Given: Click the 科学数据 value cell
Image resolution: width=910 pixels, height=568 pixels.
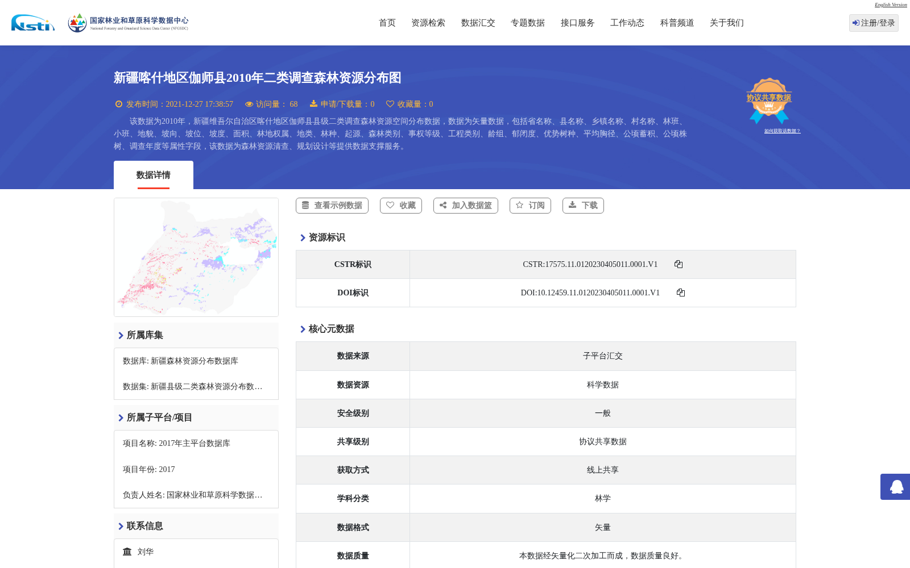Looking at the screenshot, I should [x=603, y=385].
